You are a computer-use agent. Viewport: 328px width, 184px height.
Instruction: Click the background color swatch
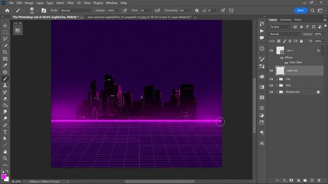tap(7, 179)
